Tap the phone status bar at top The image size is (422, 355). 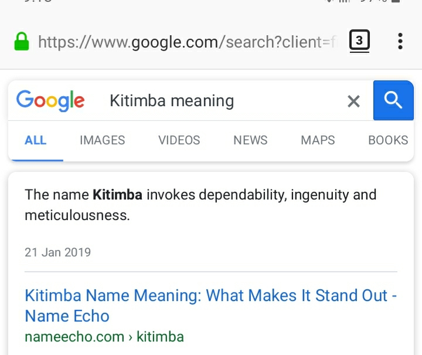[211, 2]
